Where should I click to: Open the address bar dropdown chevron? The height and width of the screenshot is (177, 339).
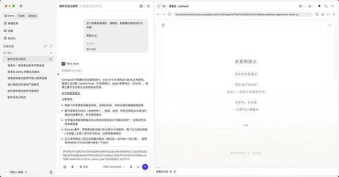pyautogui.click(x=310, y=14)
